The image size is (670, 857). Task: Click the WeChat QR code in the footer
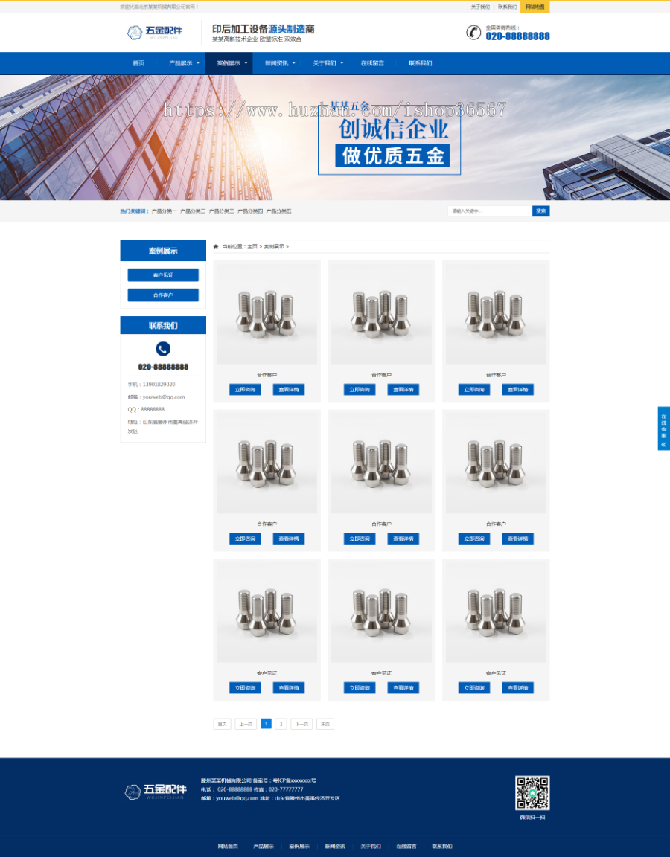click(532, 793)
